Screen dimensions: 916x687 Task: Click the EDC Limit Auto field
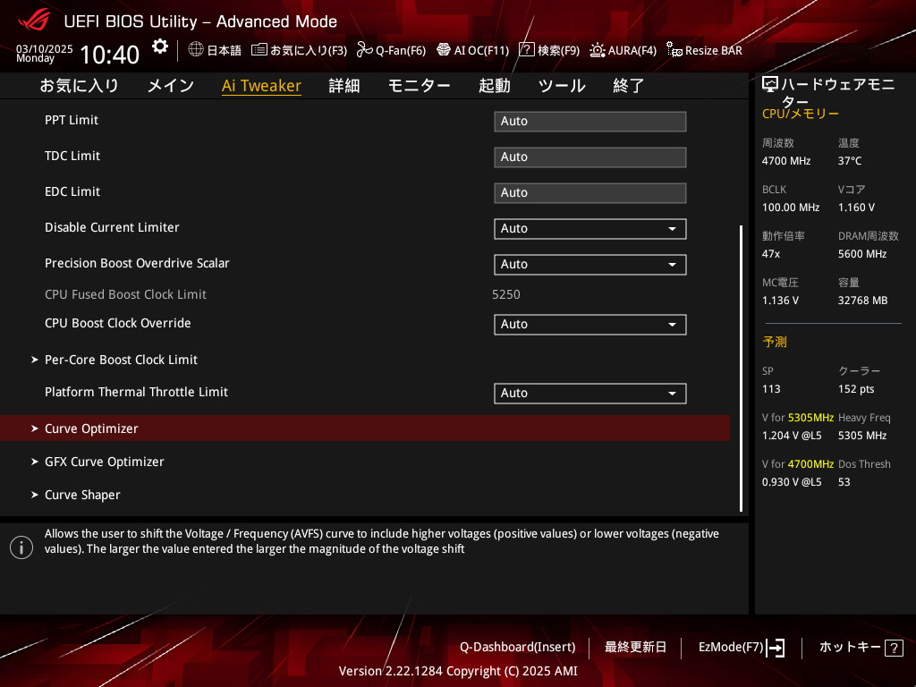590,193
